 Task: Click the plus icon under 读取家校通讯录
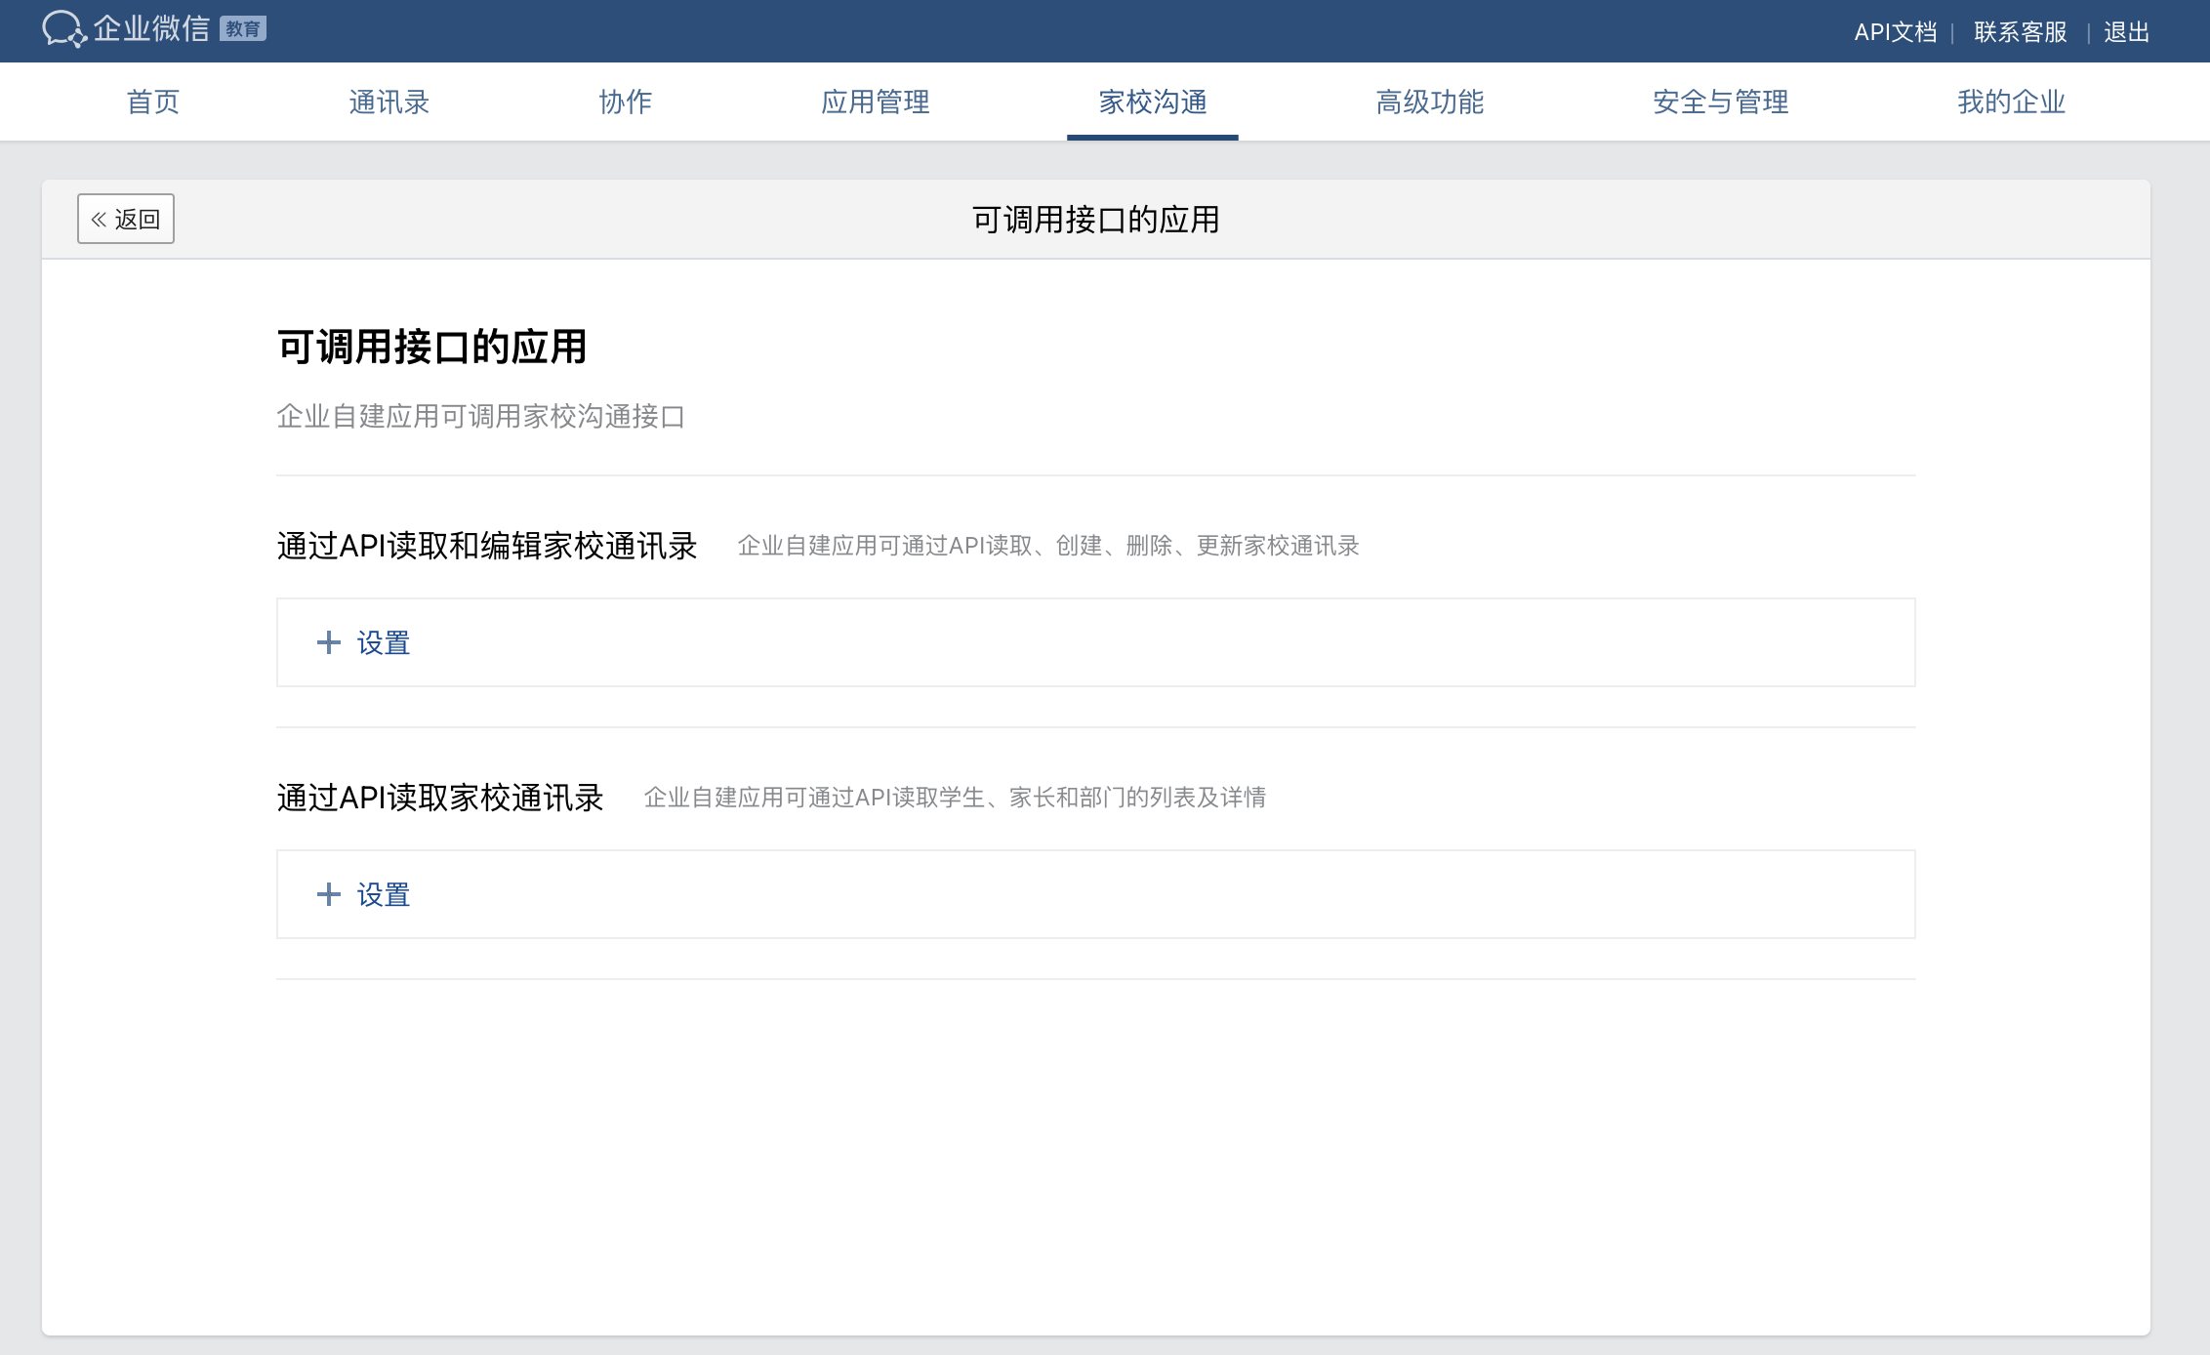pyautogui.click(x=329, y=894)
